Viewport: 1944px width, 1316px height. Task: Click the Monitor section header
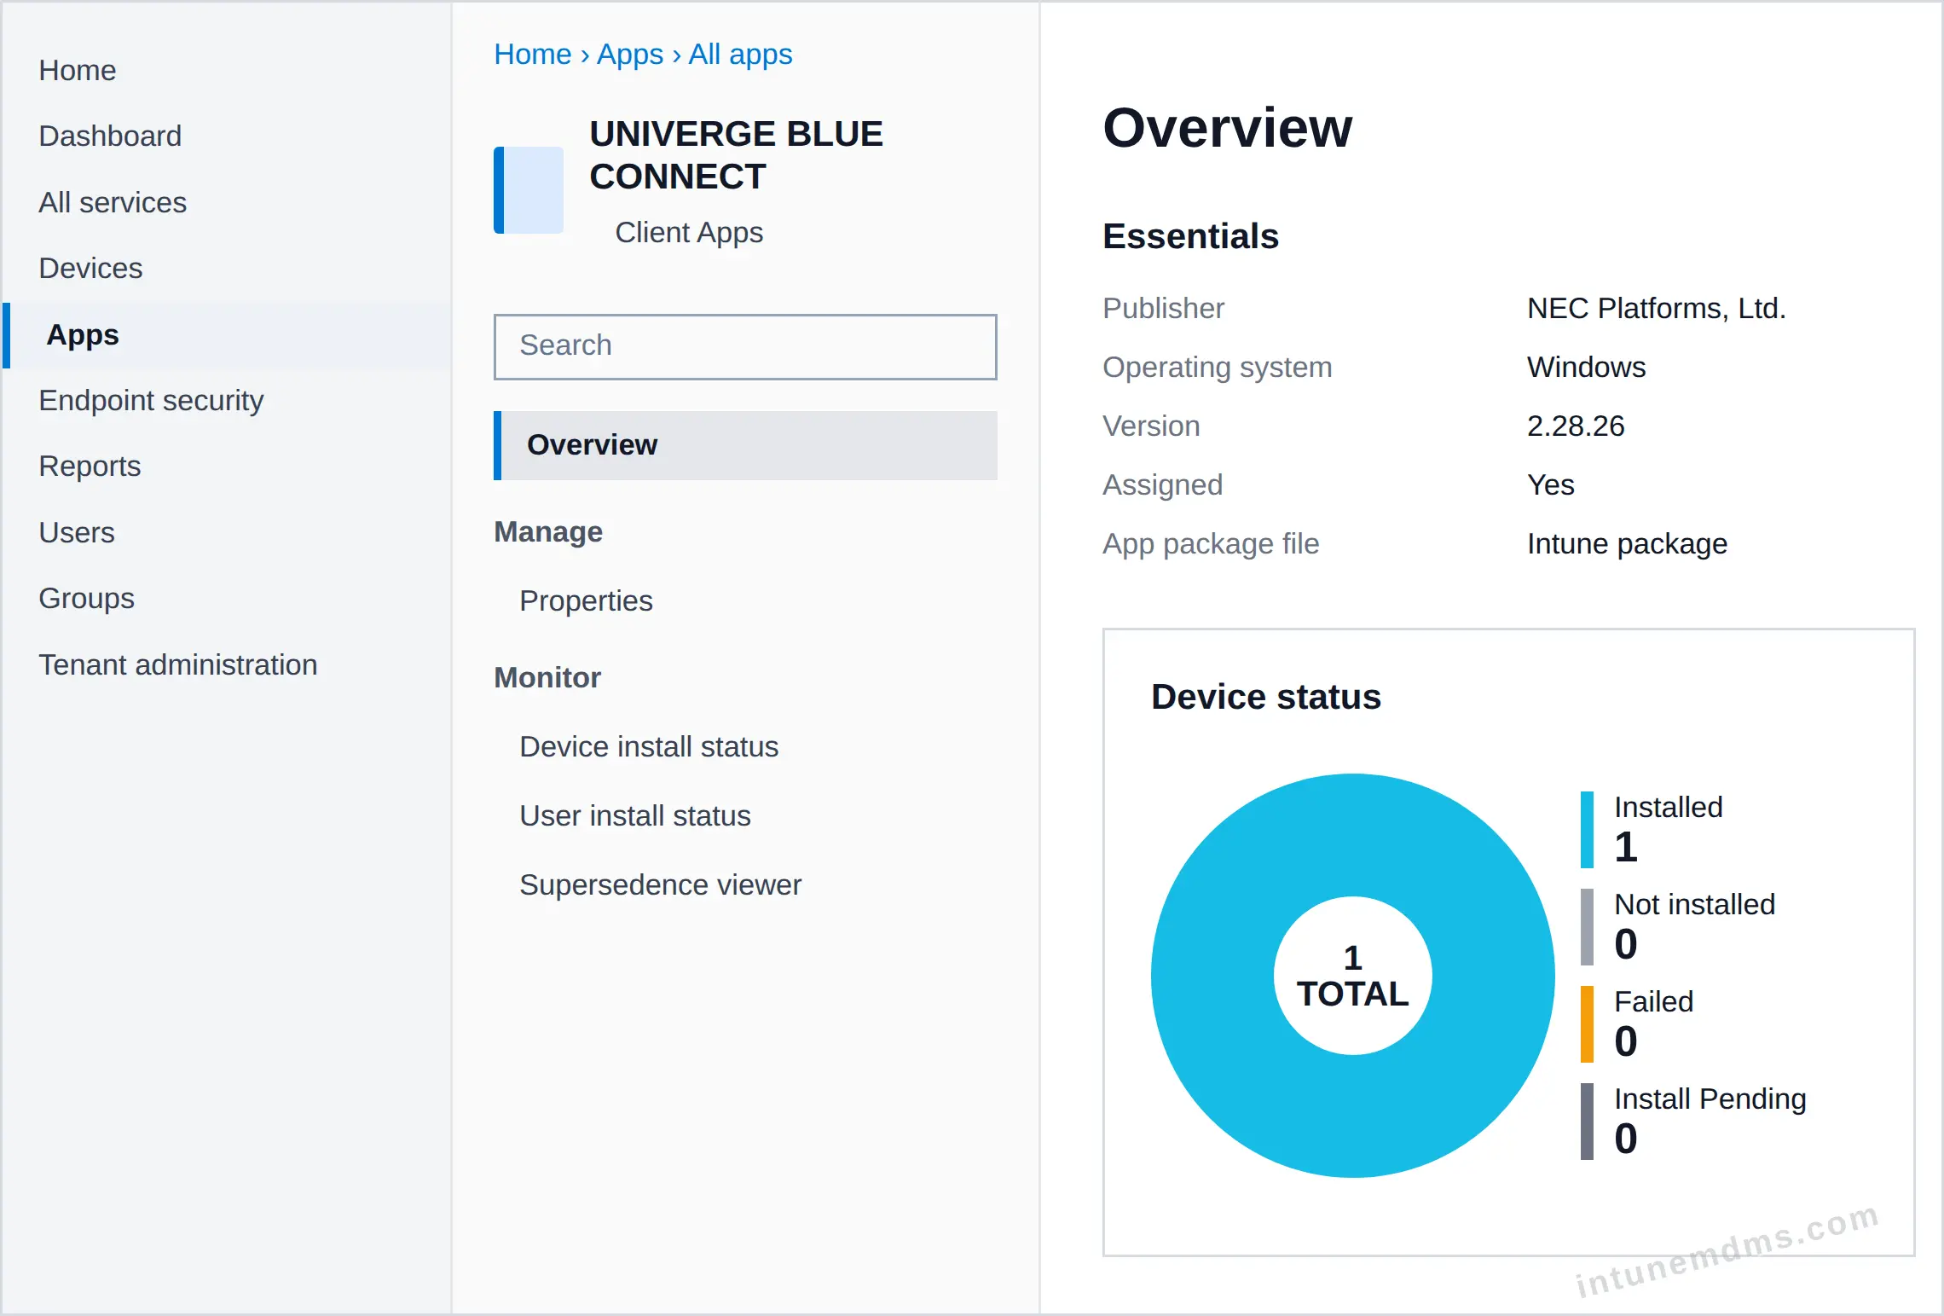[x=547, y=678]
